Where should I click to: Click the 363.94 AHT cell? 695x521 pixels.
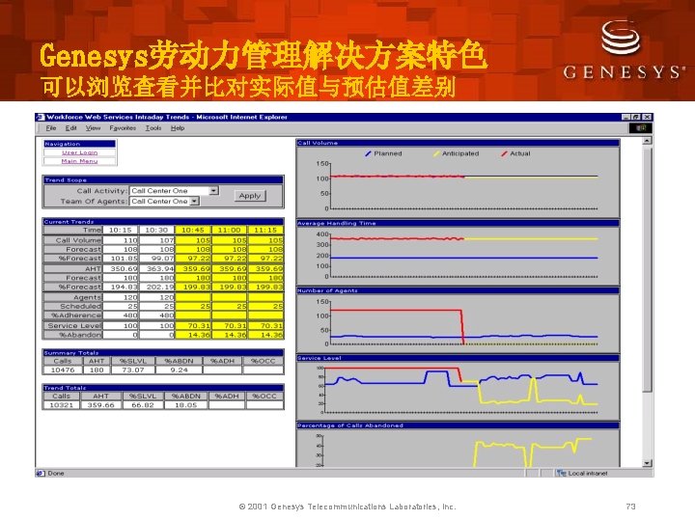157,268
